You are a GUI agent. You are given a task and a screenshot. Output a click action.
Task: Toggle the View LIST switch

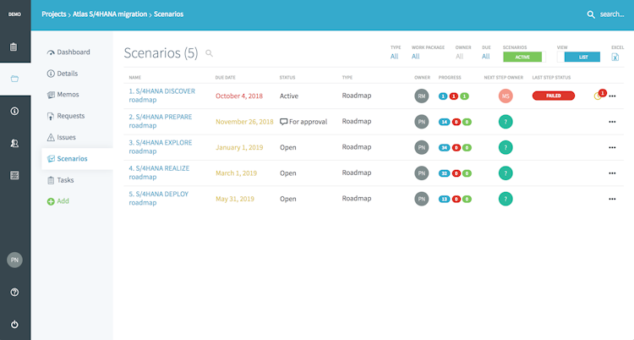pos(578,57)
